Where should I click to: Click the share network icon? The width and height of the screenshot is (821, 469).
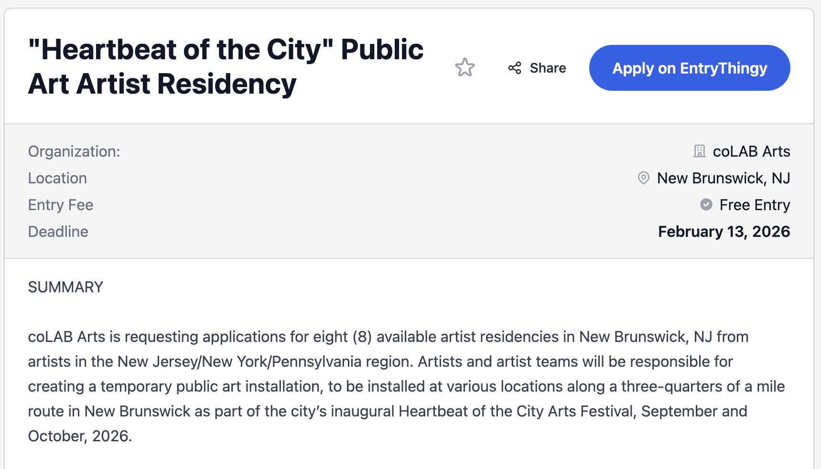[x=515, y=68]
